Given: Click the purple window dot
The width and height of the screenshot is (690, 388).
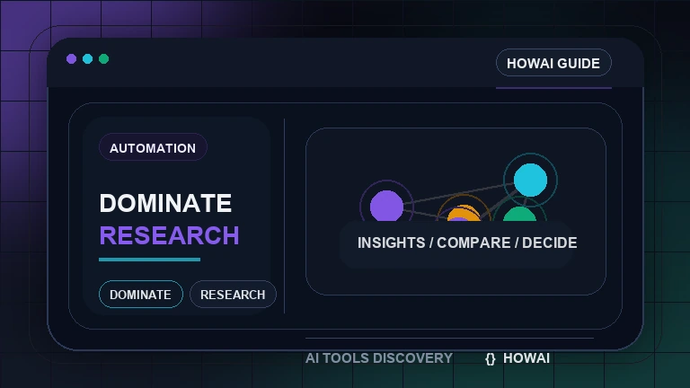Looking at the screenshot, I should pyautogui.click(x=71, y=59).
